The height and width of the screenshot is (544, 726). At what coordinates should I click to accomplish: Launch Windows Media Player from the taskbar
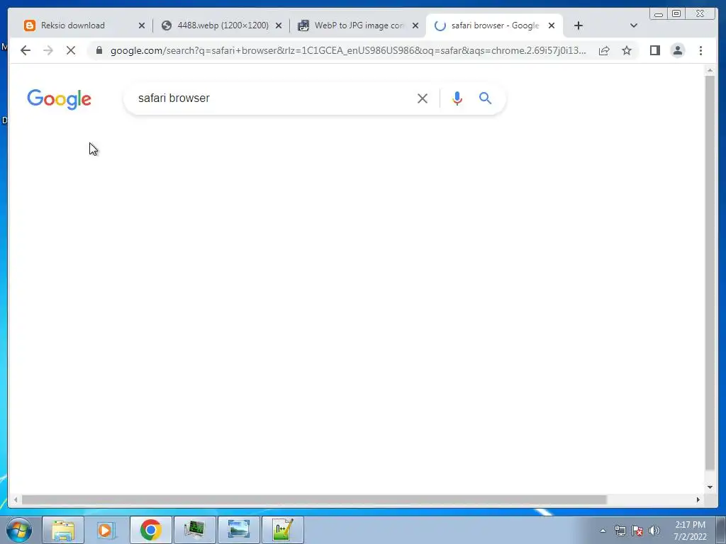click(106, 530)
